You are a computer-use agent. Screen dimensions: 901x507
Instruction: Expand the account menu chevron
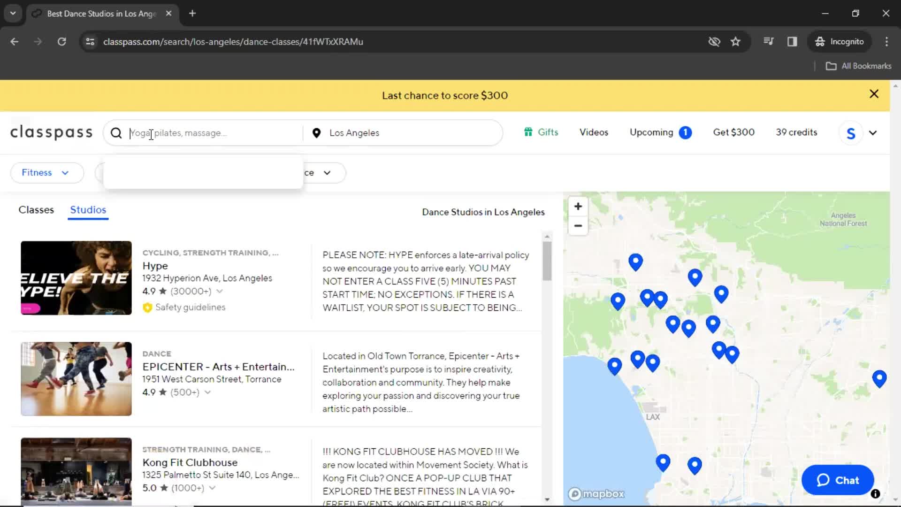[x=872, y=133]
